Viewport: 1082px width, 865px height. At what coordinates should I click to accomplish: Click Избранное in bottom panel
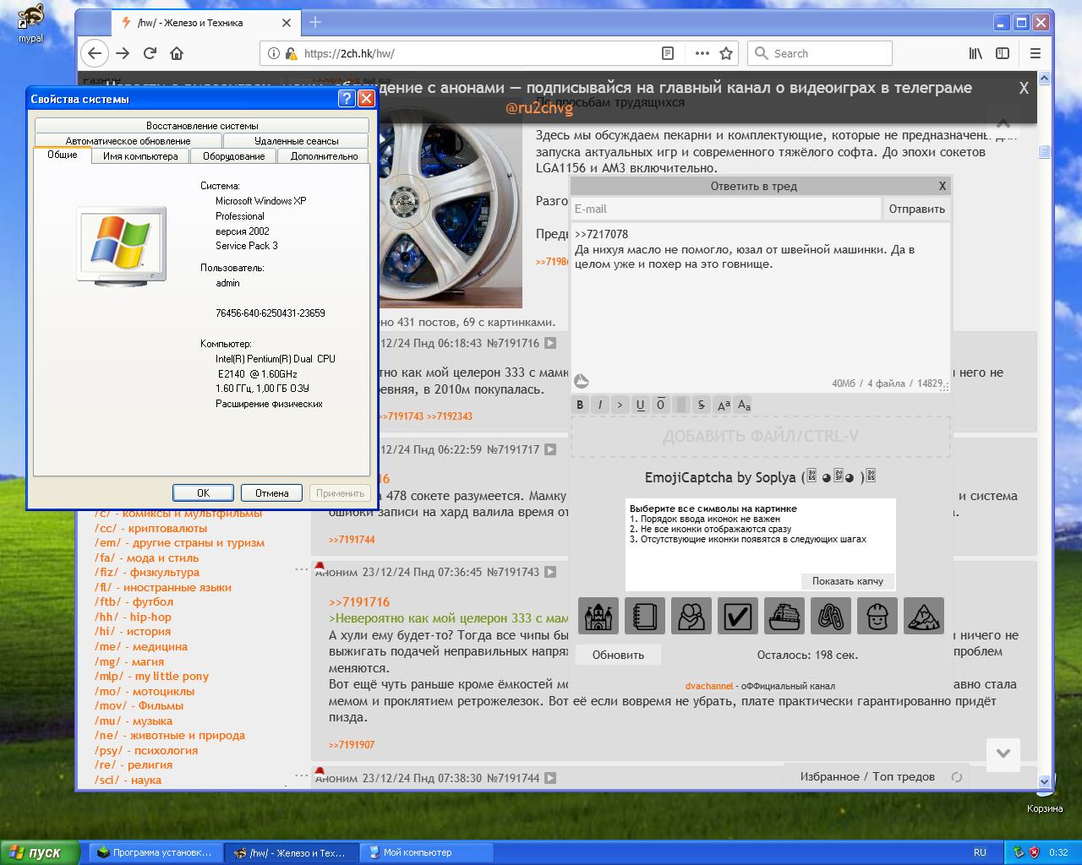829,776
